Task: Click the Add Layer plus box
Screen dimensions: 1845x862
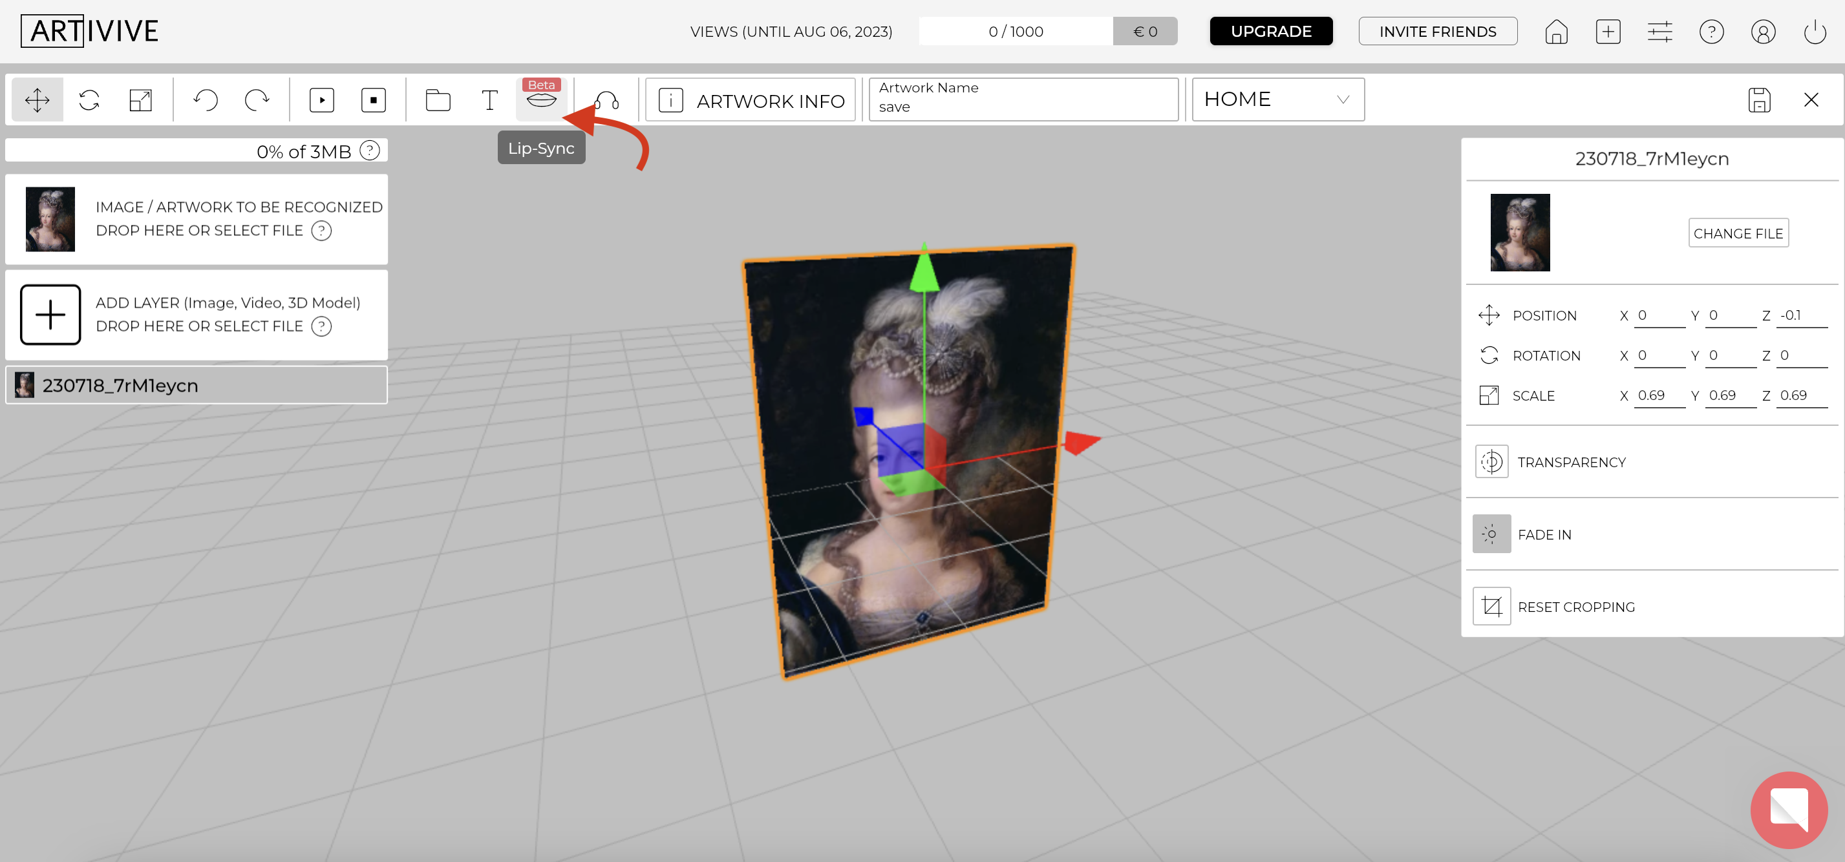Action: pos(50,314)
